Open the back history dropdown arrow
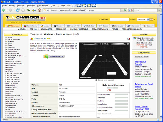The width and height of the screenshot is (163, 122). pyautogui.click(x=7, y=10)
